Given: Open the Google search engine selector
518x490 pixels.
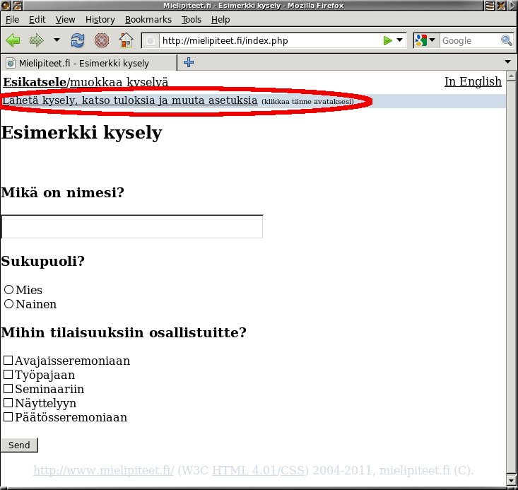Looking at the screenshot, I should (426, 41).
